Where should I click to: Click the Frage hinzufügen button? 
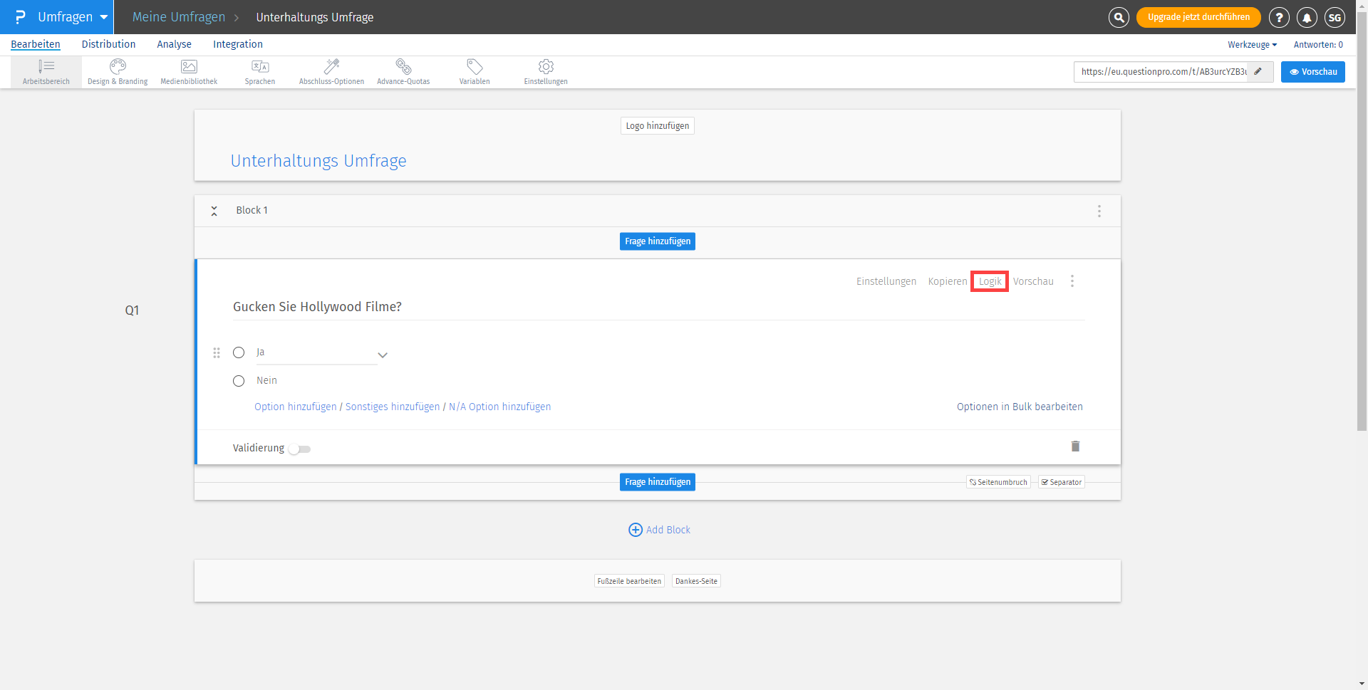657,241
